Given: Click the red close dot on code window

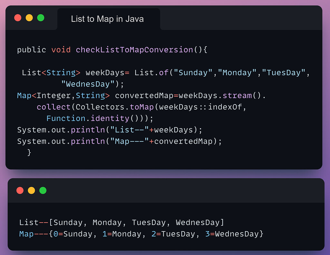Looking at the screenshot, I should click(18, 18).
